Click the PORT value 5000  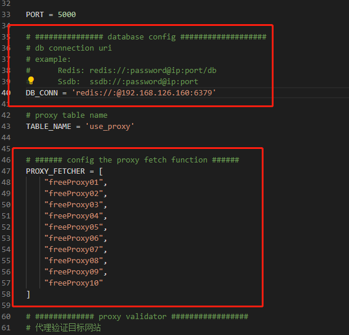coord(67,15)
